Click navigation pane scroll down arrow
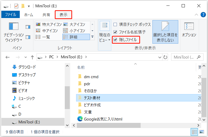 coord(67,125)
